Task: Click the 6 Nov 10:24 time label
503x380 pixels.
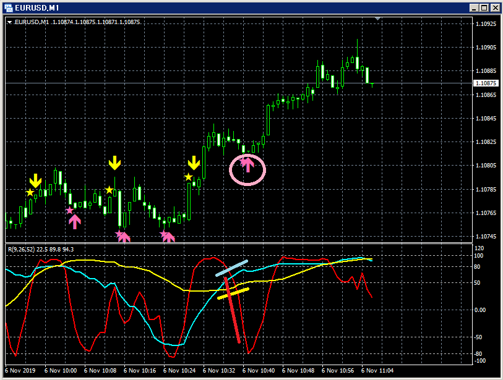Action: 179,371
